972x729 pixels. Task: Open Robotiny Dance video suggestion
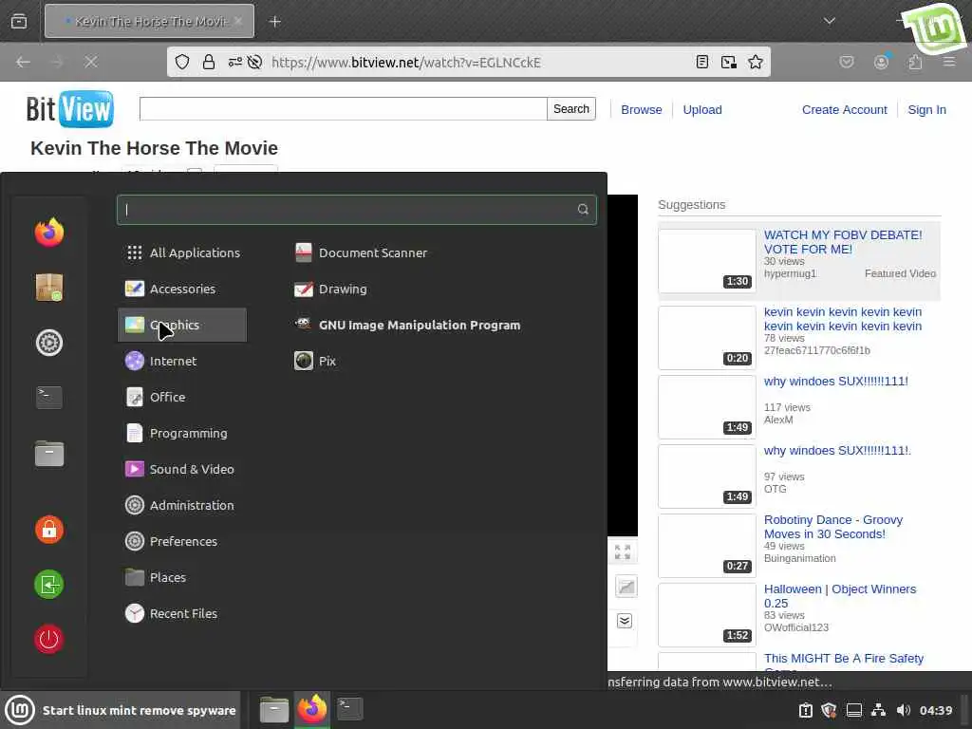[832, 527]
